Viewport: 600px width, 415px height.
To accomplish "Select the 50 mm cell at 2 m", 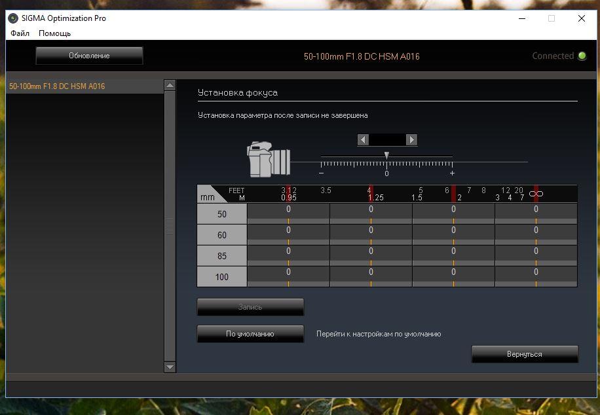I will coord(453,213).
